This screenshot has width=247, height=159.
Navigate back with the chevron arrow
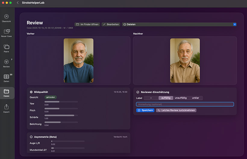pos(17,3)
